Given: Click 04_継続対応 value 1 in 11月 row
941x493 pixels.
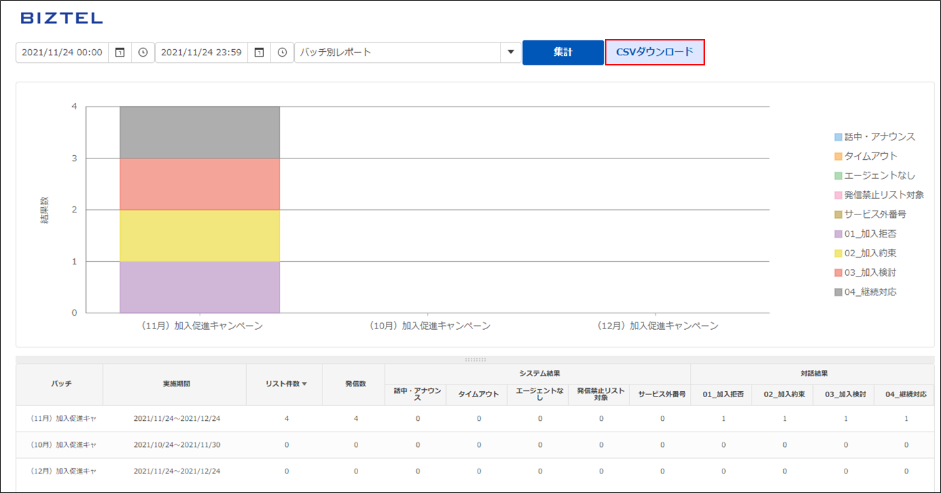Looking at the screenshot, I should click(906, 419).
